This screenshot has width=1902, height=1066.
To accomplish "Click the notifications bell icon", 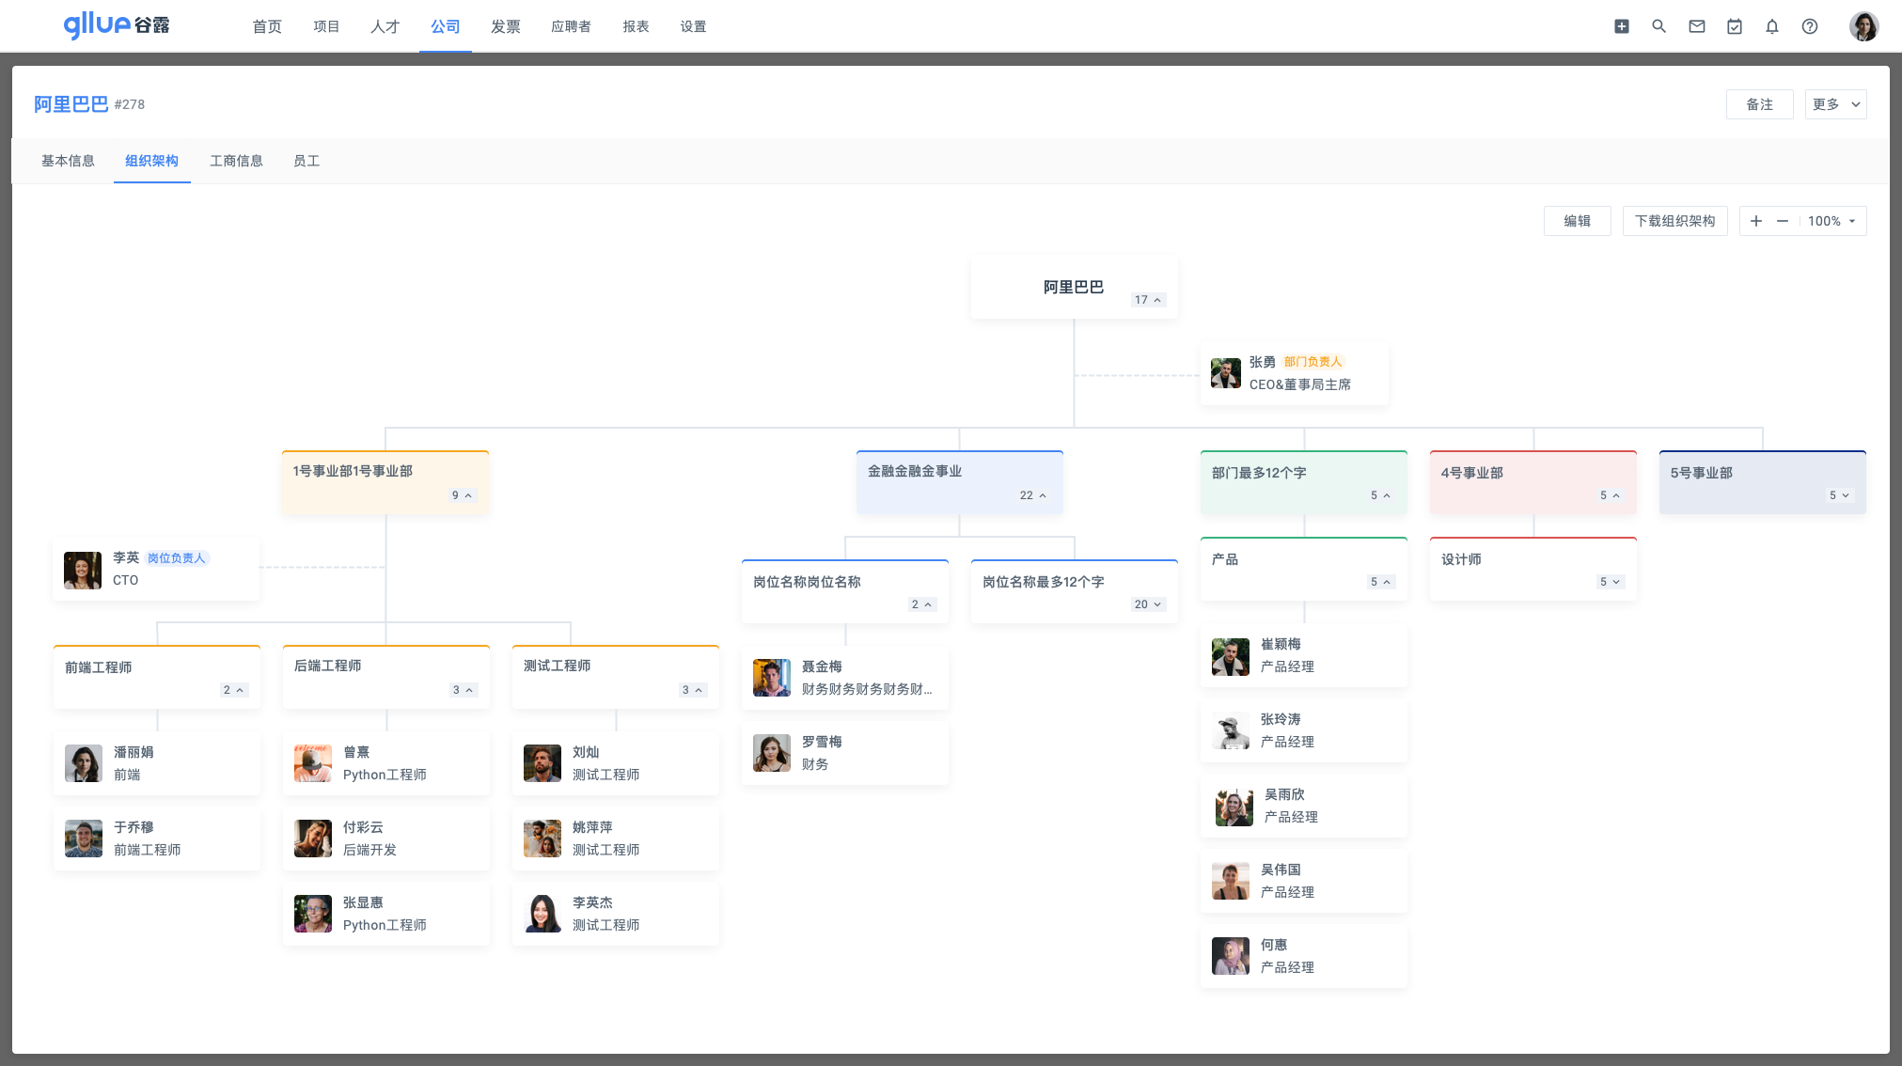I will point(1771,26).
